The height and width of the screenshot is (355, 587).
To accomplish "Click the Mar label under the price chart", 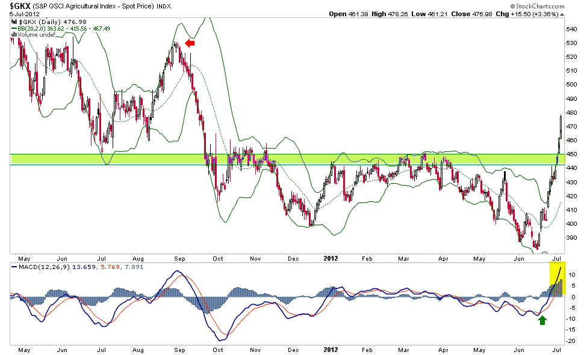I will pyautogui.click(x=403, y=258).
